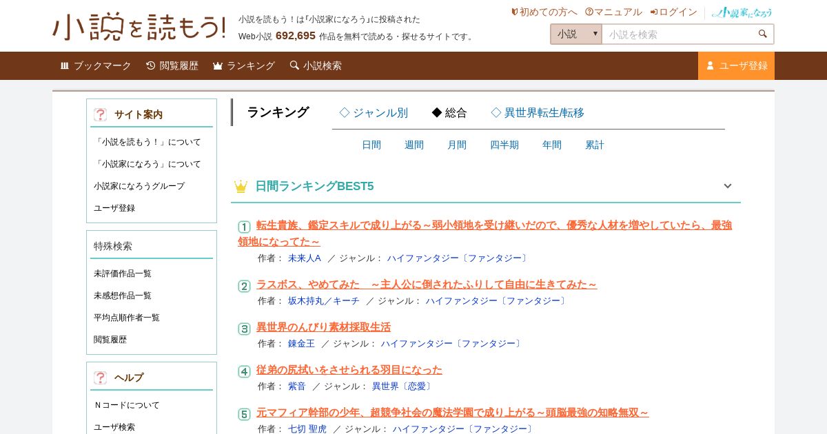
Task: Click the ログイン arrow icon
Action: tap(654, 12)
